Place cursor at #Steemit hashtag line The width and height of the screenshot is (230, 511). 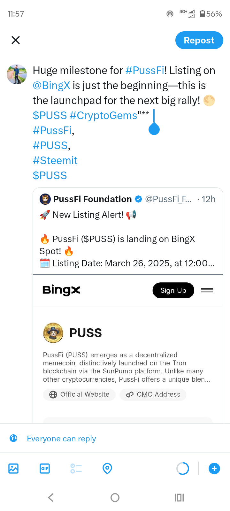pyautogui.click(x=55, y=160)
